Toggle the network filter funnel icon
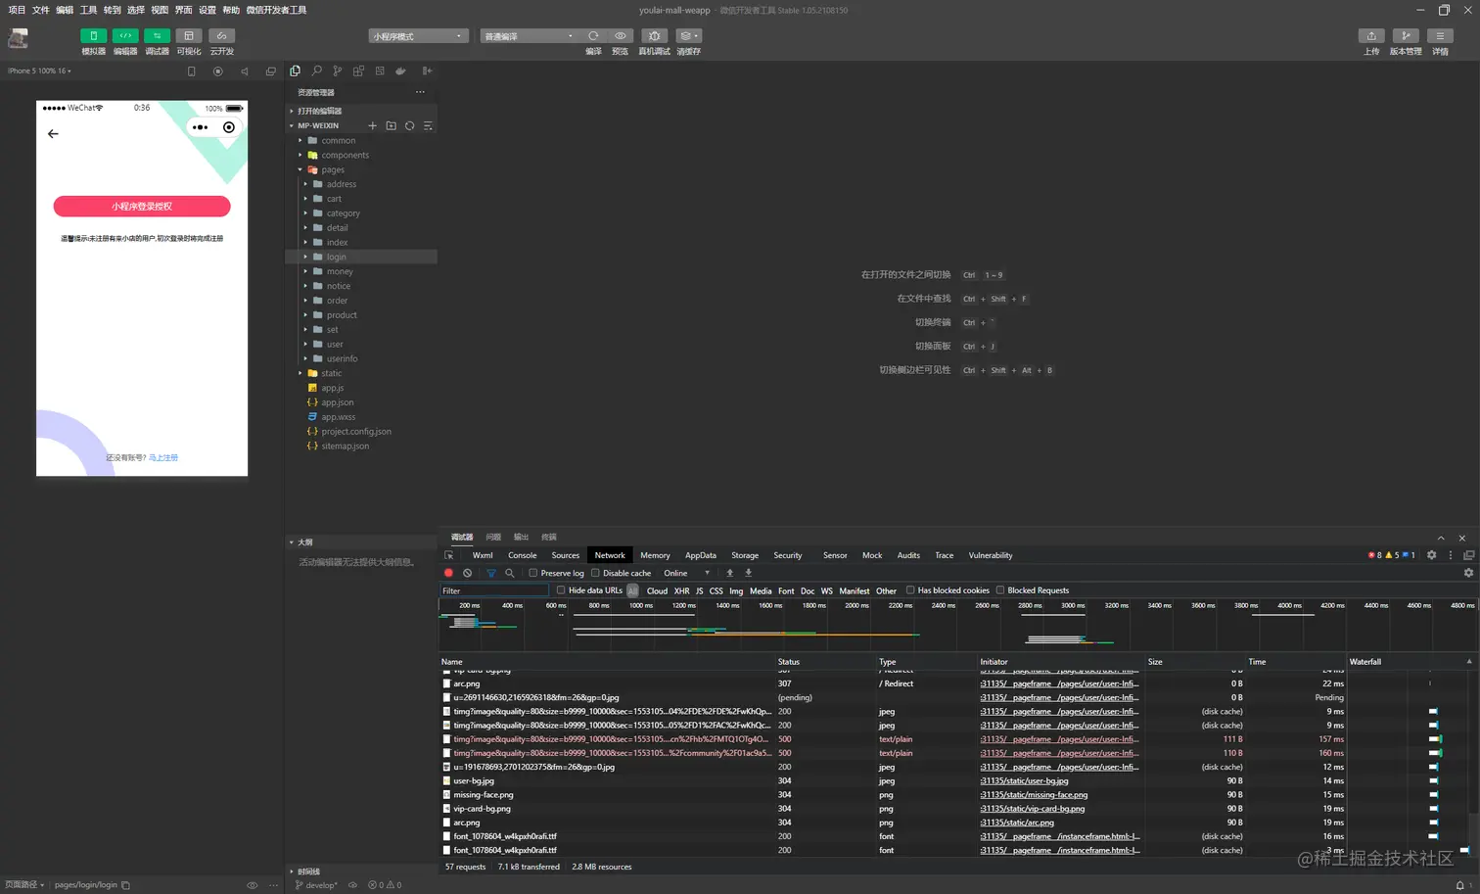This screenshot has width=1480, height=894. coord(491,573)
